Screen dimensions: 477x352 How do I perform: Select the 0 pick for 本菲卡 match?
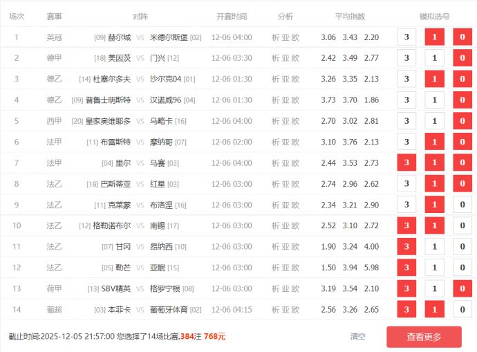pos(462,310)
